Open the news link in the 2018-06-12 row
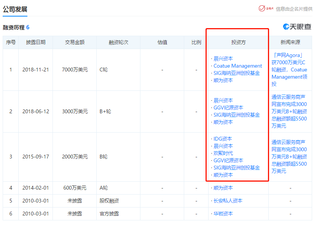 click(289, 111)
